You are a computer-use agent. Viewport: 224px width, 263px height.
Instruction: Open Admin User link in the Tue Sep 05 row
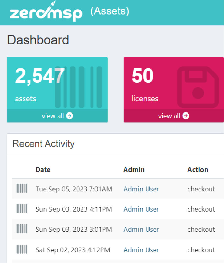coord(141,189)
